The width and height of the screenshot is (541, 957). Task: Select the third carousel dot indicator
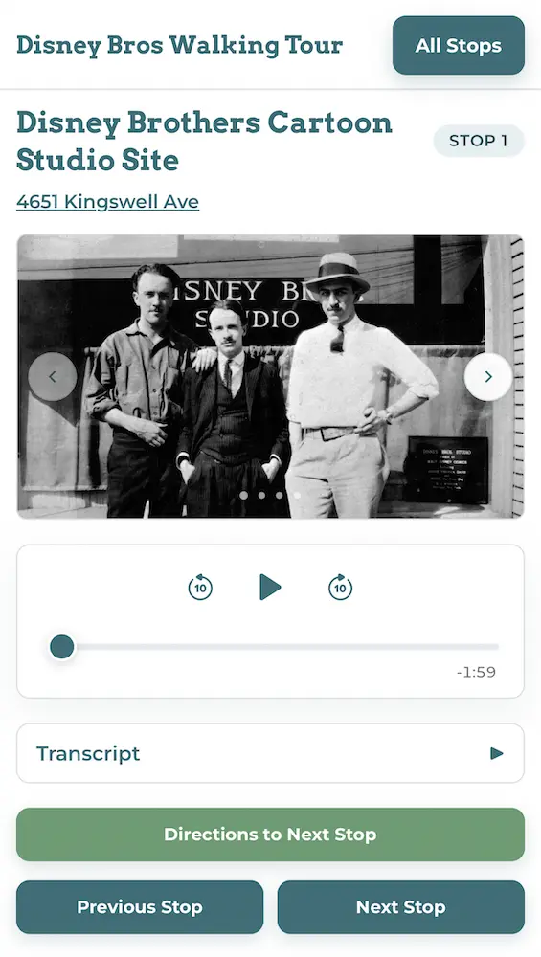[x=279, y=495]
